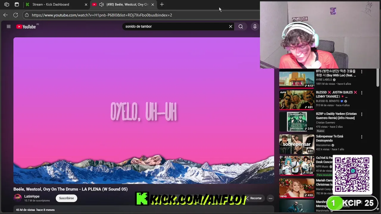381x214 pixels.
Task: Click BLESSD EL BENDITO channel name
Action: point(327,101)
